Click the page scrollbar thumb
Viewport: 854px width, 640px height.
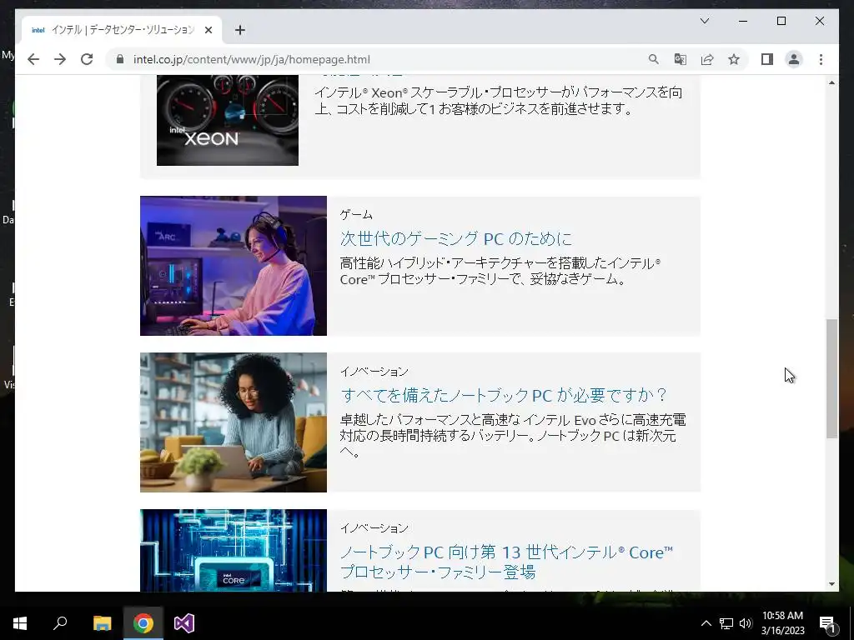click(x=831, y=378)
